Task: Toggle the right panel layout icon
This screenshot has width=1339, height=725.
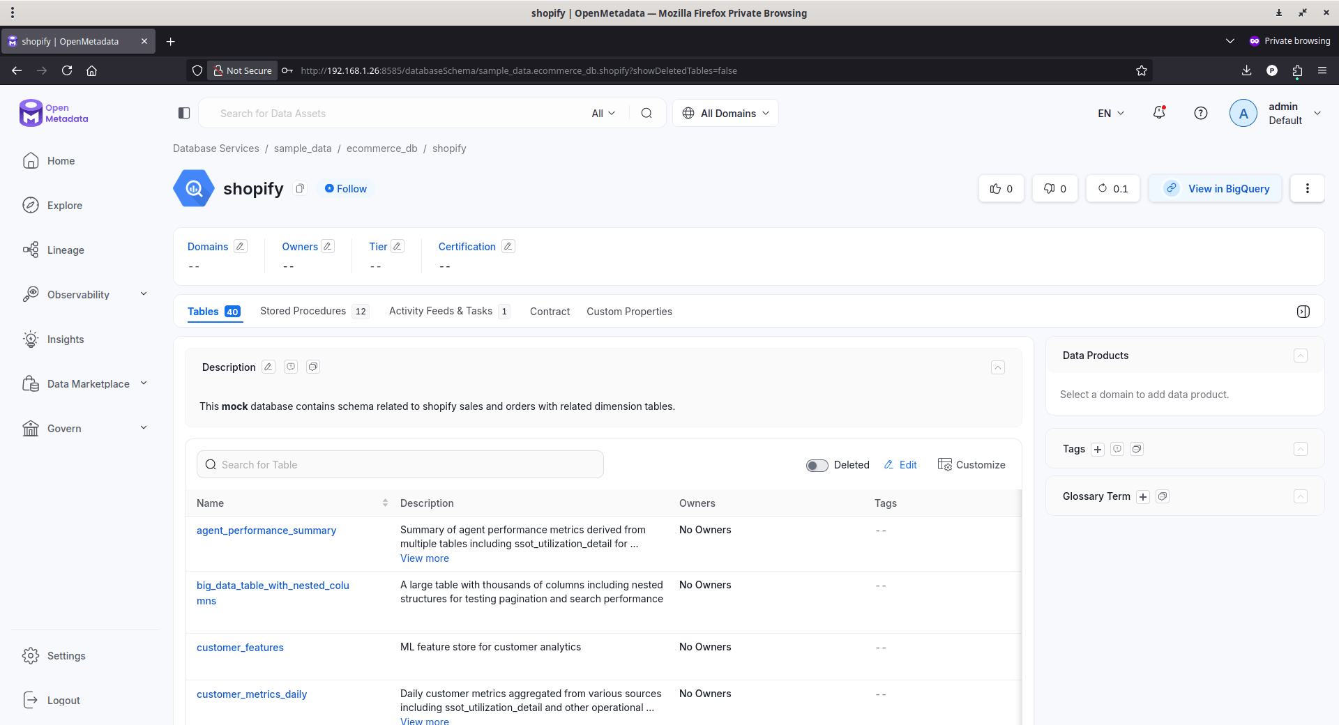Action: click(x=1303, y=312)
